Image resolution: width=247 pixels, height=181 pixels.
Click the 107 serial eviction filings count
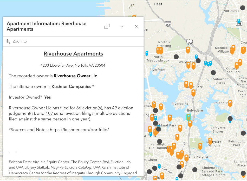pyautogui.click(x=49, y=113)
